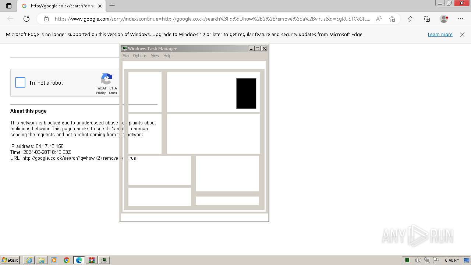471x265 pixels.
Task: Open Windows Media Player from the taskbar
Action: pyautogui.click(x=54, y=260)
